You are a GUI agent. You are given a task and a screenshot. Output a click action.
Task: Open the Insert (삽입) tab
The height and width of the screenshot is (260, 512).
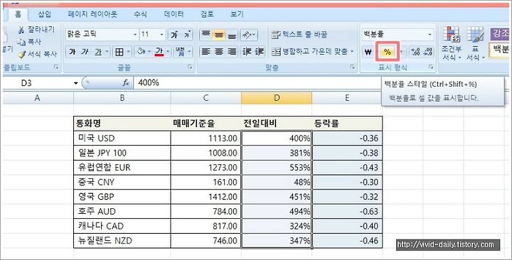coord(45,14)
